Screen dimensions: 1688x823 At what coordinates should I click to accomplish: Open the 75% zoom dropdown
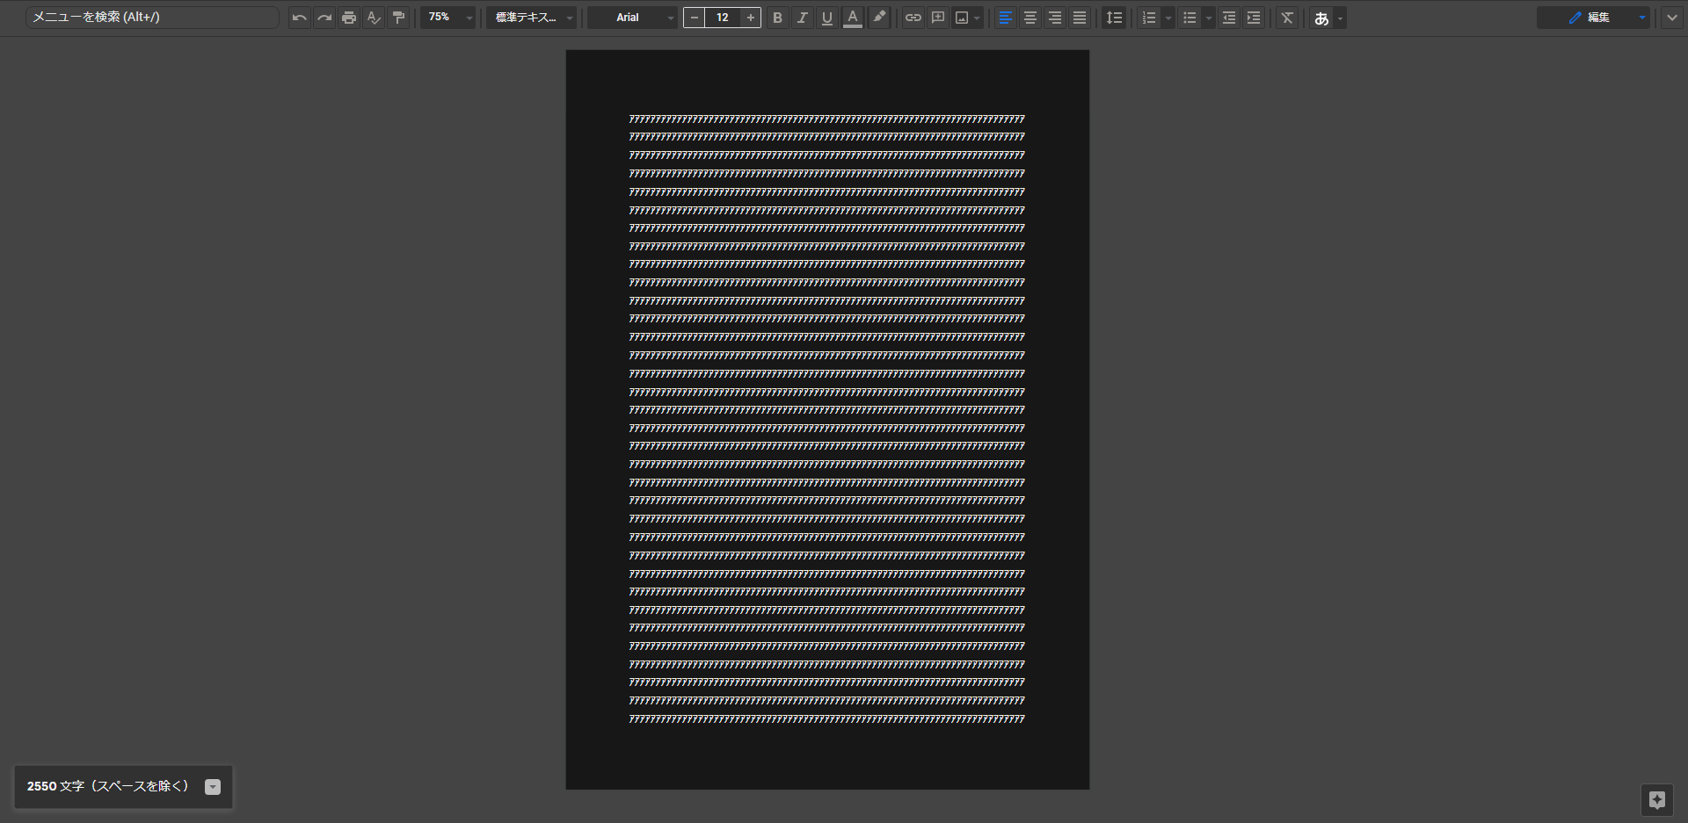click(448, 18)
